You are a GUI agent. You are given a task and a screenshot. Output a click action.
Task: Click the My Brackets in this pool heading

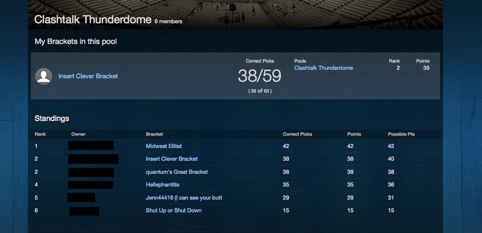[x=76, y=42]
